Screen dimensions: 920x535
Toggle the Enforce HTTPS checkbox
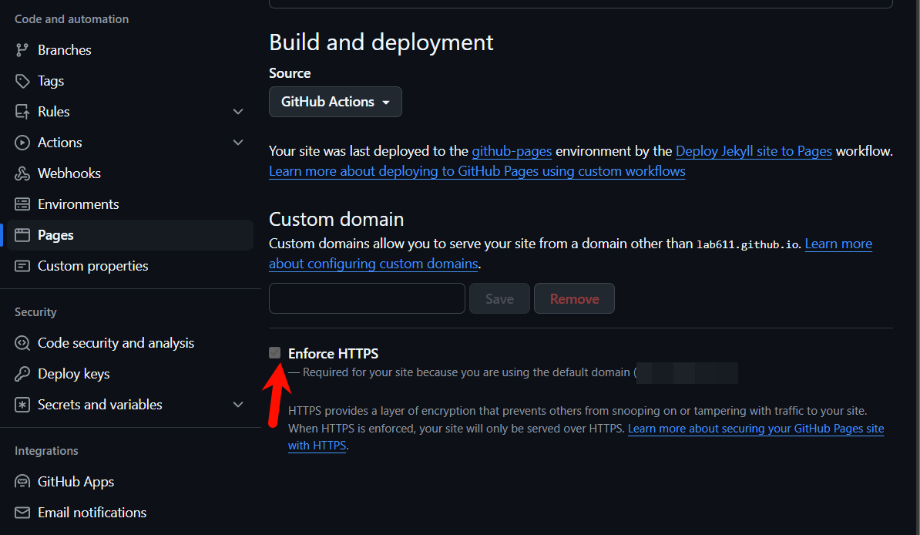[274, 352]
